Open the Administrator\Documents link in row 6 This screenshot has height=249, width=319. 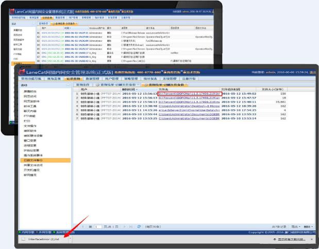tap(189, 114)
